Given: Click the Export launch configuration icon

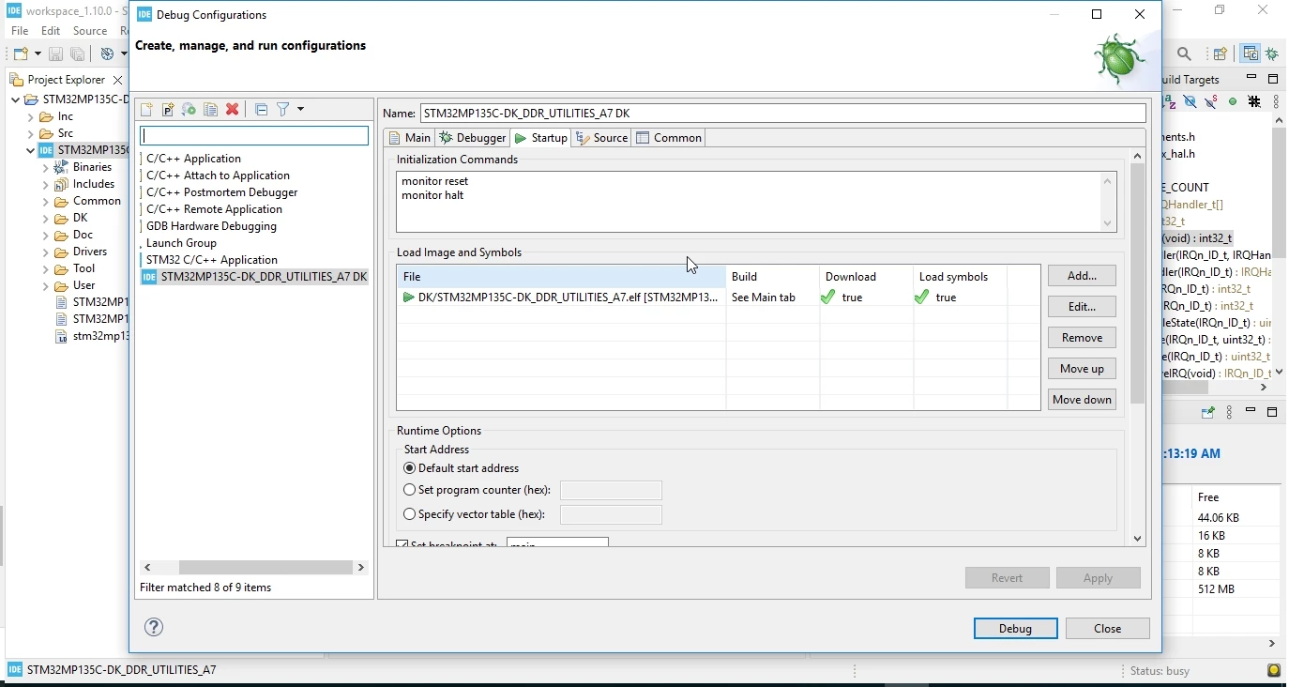Looking at the screenshot, I should point(190,110).
